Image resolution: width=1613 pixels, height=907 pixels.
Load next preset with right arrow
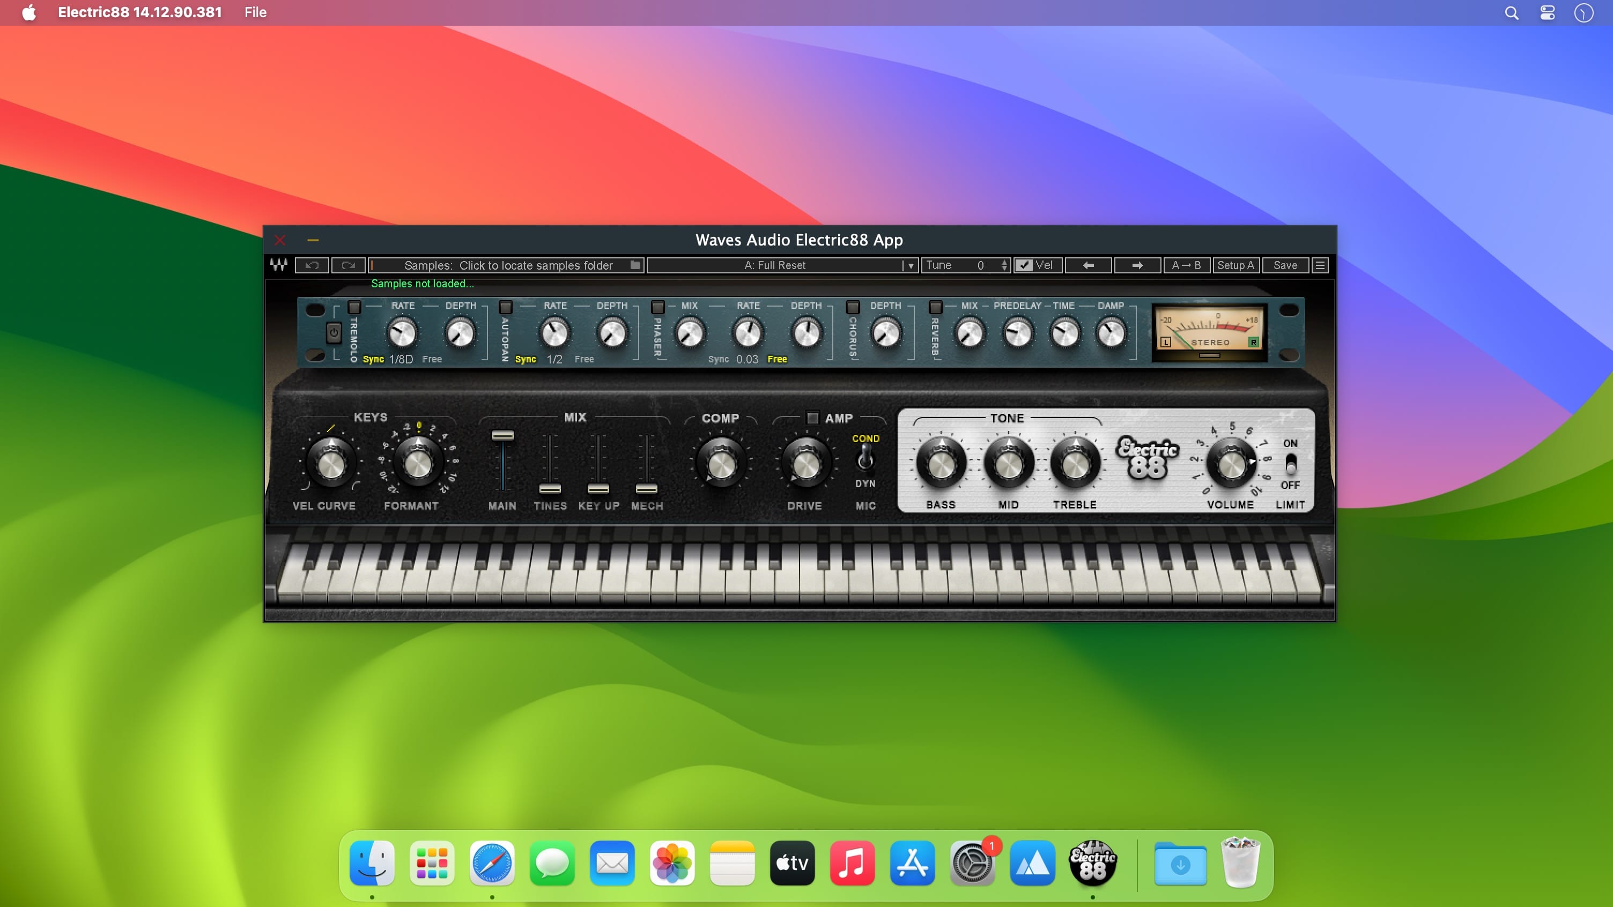coord(1137,265)
